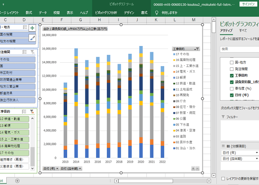The width and height of the screenshot is (259, 185).
Task: Open the デザイン ribbon tab
Action: click(129, 13)
